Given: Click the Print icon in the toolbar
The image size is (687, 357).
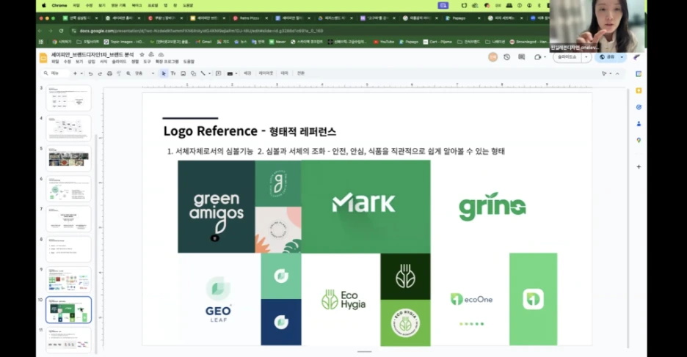Looking at the screenshot, I should (109, 73).
